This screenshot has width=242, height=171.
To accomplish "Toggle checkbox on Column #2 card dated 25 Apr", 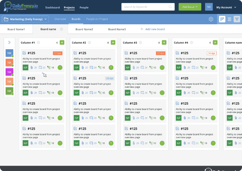I will 75,78.
